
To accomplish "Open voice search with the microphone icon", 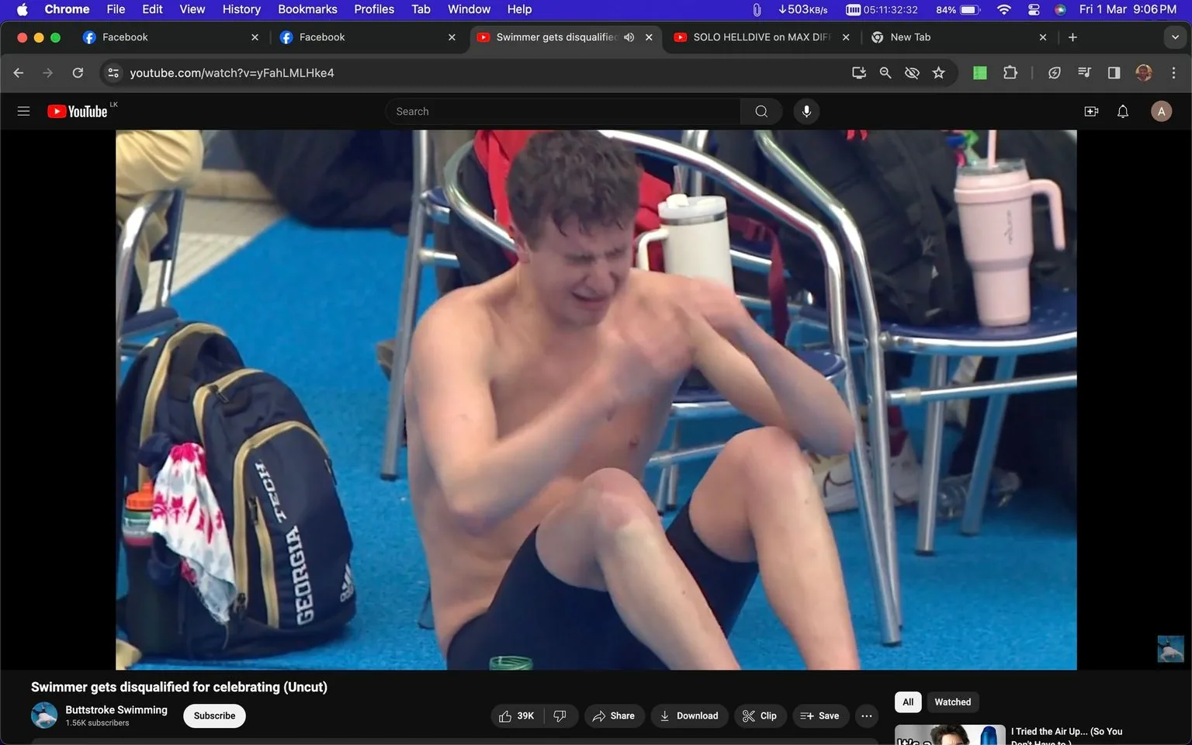I will [x=806, y=111].
